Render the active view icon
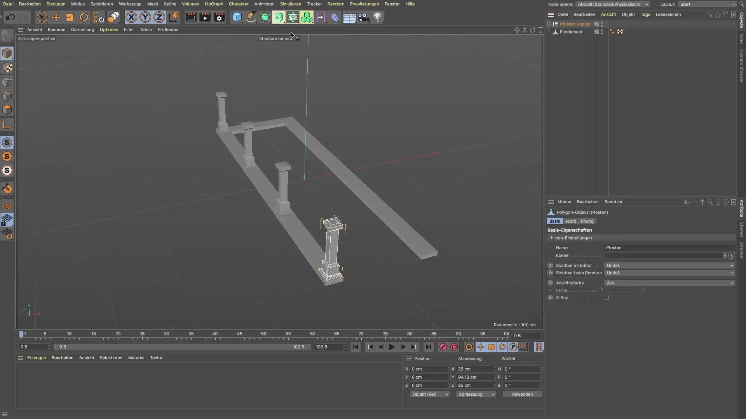 191,17
